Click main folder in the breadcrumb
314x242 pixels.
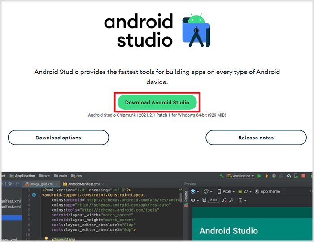pyautogui.click(x=61, y=176)
